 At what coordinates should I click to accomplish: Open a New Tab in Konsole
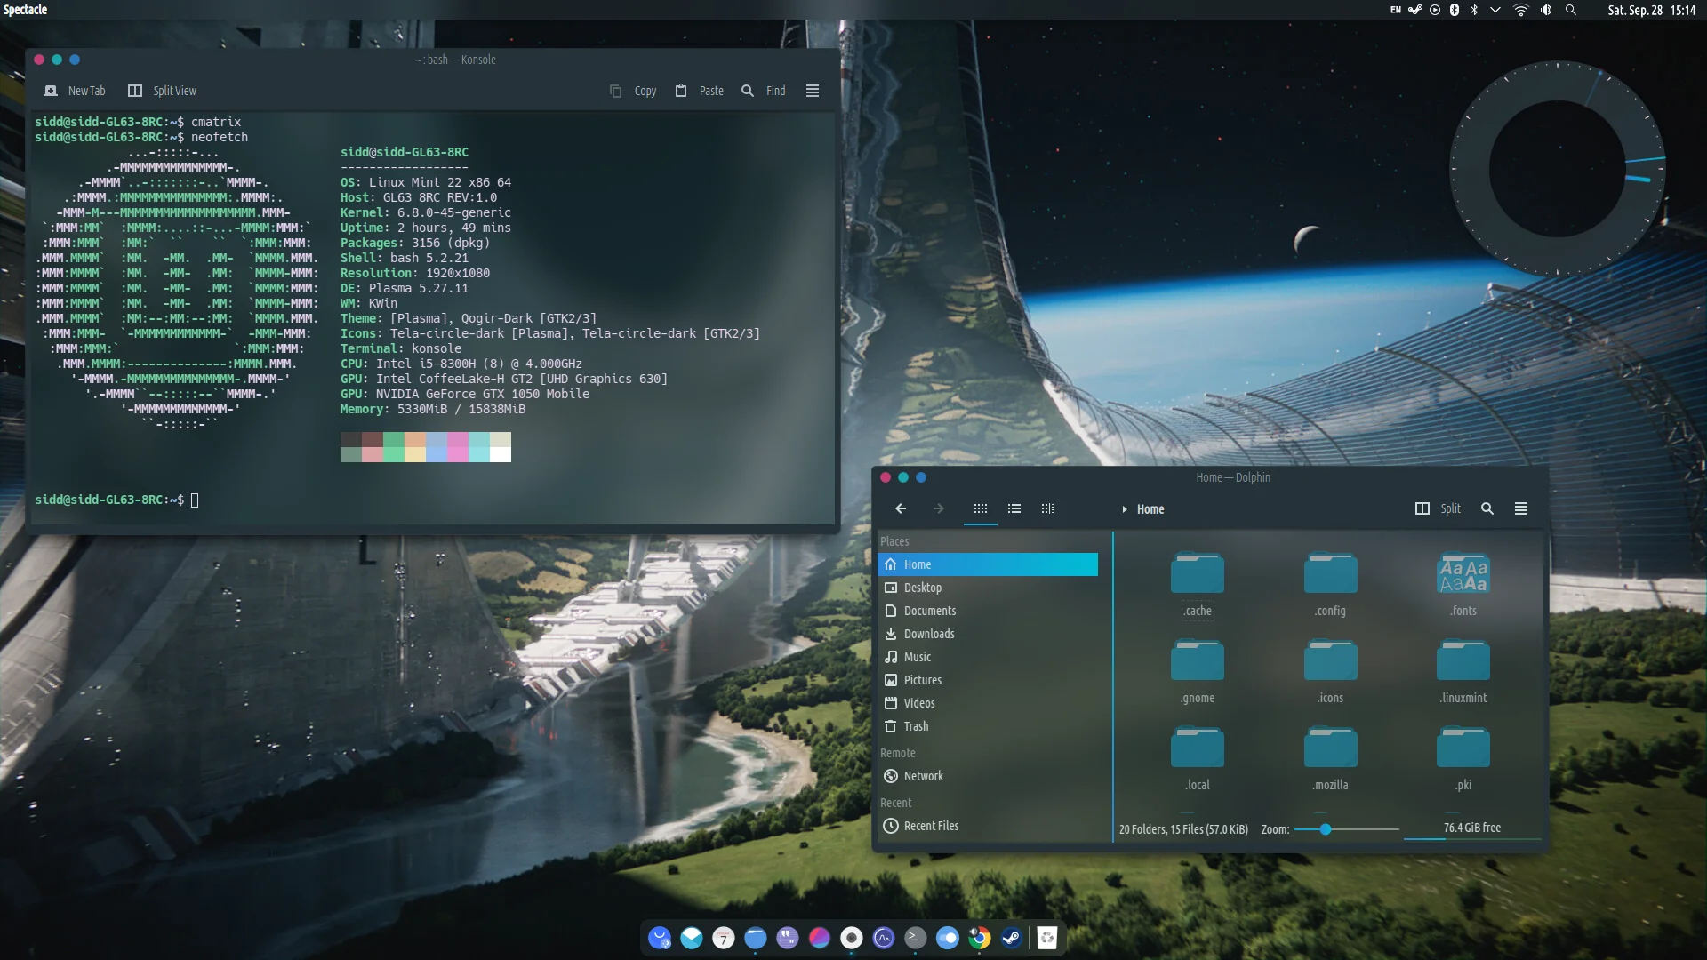coord(75,91)
